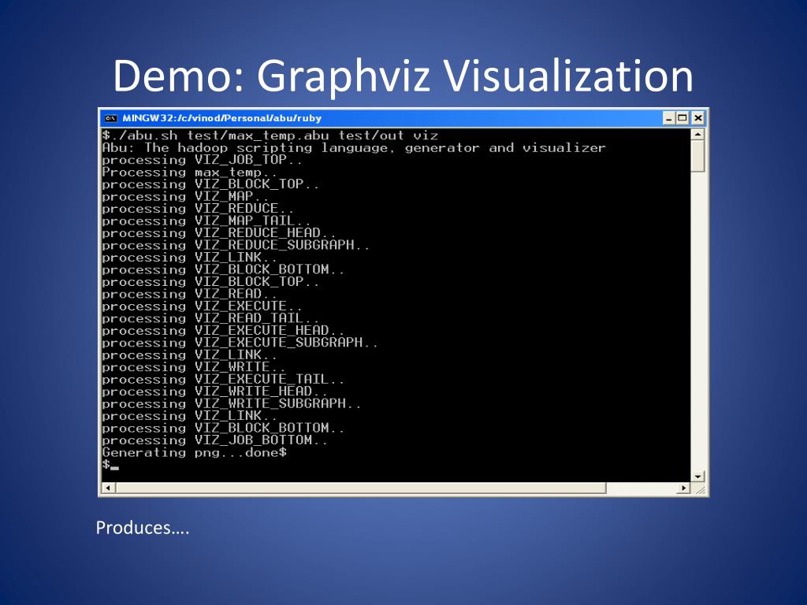The width and height of the screenshot is (807, 605).
Task: Click the "processing VIZ_WRITE.." line
Action: click(194, 367)
